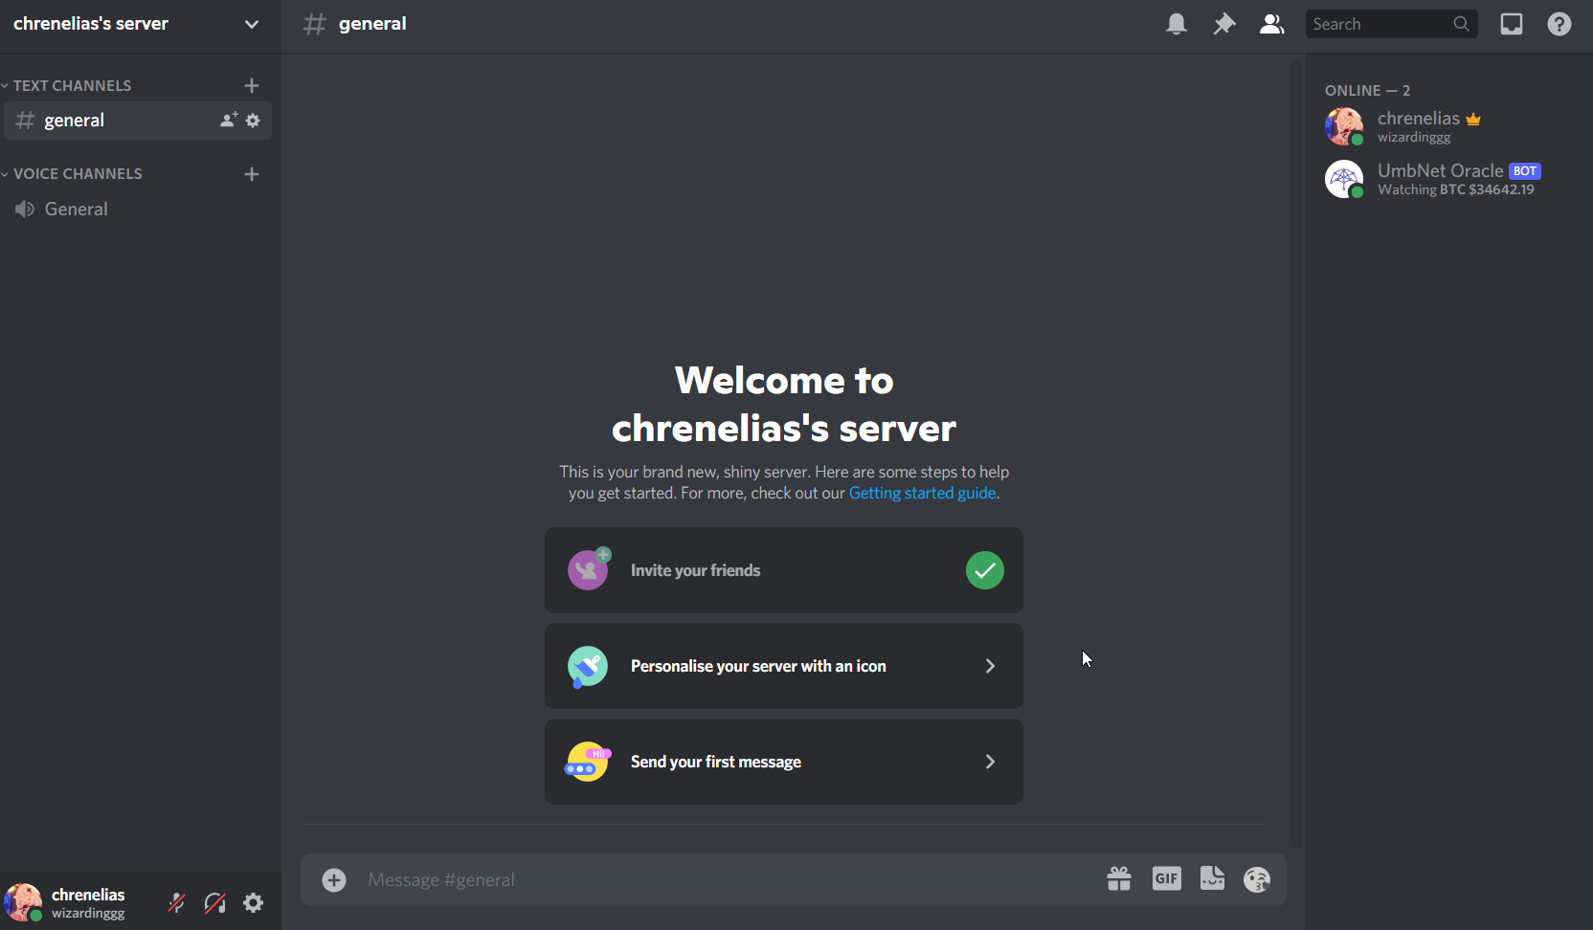Click Send your first message card
Viewport: 1593px width, 930px height.
pyautogui.click(x=784, y=762)
